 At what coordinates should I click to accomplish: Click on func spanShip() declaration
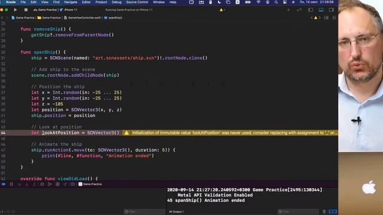coord(43,52)
